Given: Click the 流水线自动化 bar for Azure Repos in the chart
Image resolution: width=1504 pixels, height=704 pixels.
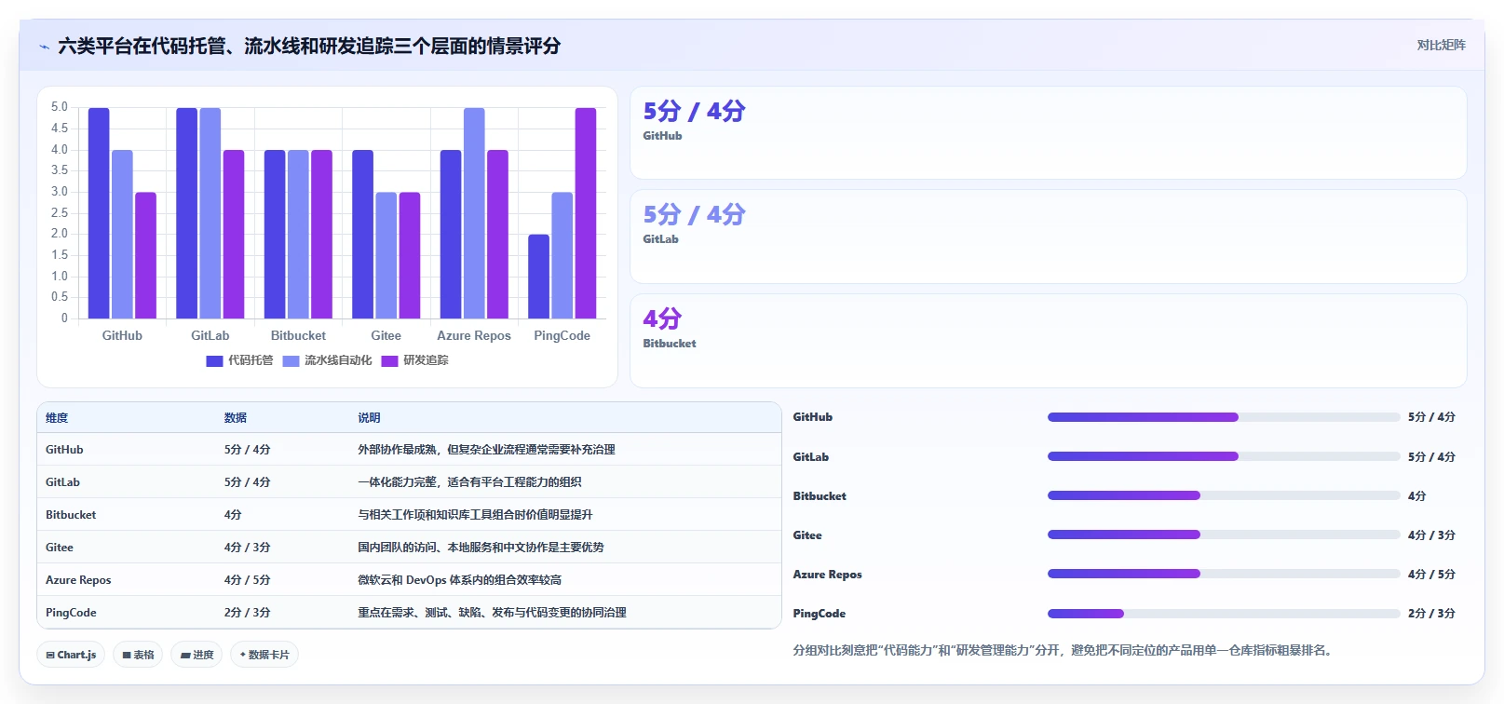Looking at the screenshot, I should point(474,213).
